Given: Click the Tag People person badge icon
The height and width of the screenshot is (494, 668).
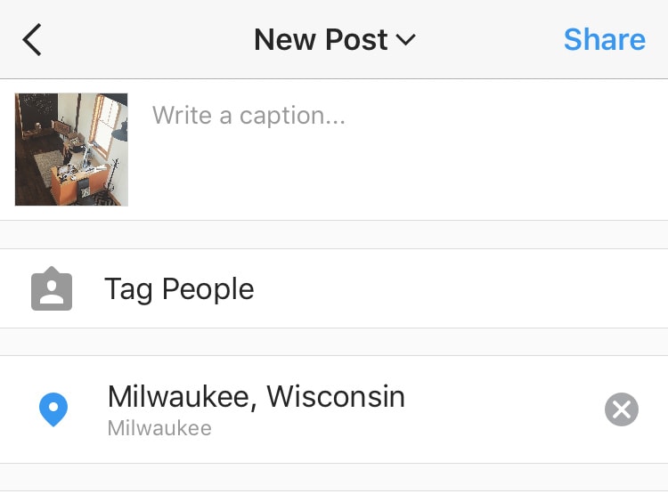Looking at the screenshot, I should coord(52,289).
